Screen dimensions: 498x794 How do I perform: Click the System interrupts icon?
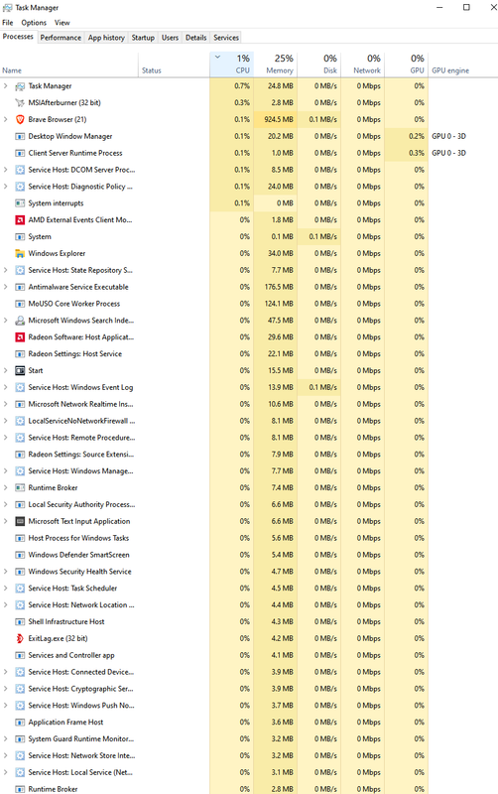click(x=20, y=203)
